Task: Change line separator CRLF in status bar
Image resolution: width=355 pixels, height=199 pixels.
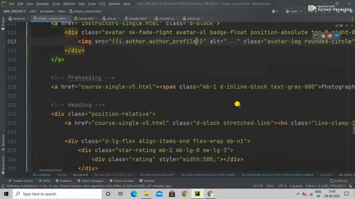Action: [x=270, y=186]
